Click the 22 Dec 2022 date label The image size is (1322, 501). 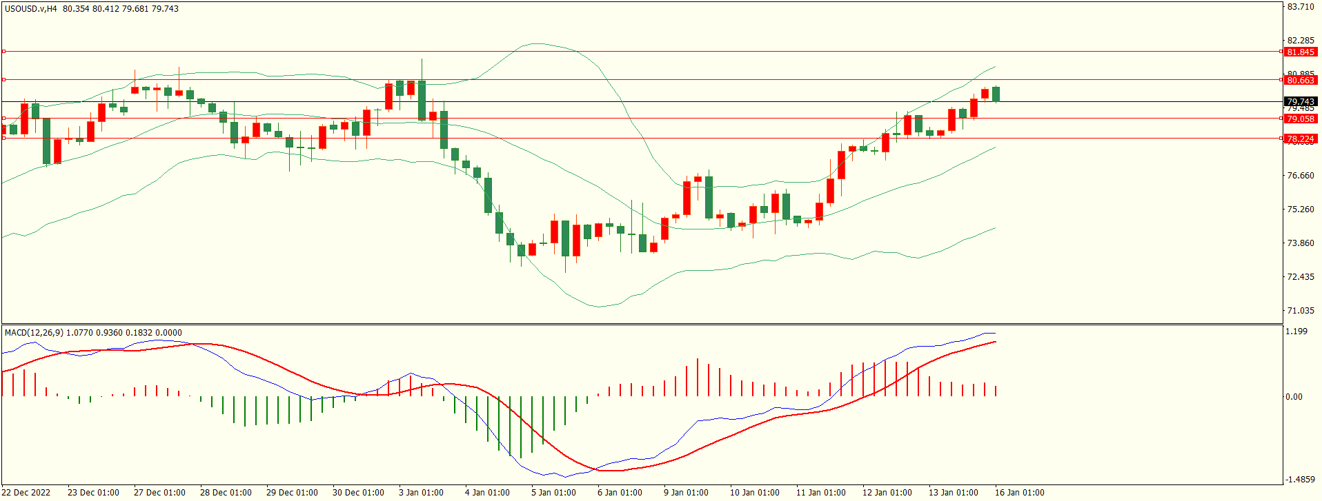[27, 492]
